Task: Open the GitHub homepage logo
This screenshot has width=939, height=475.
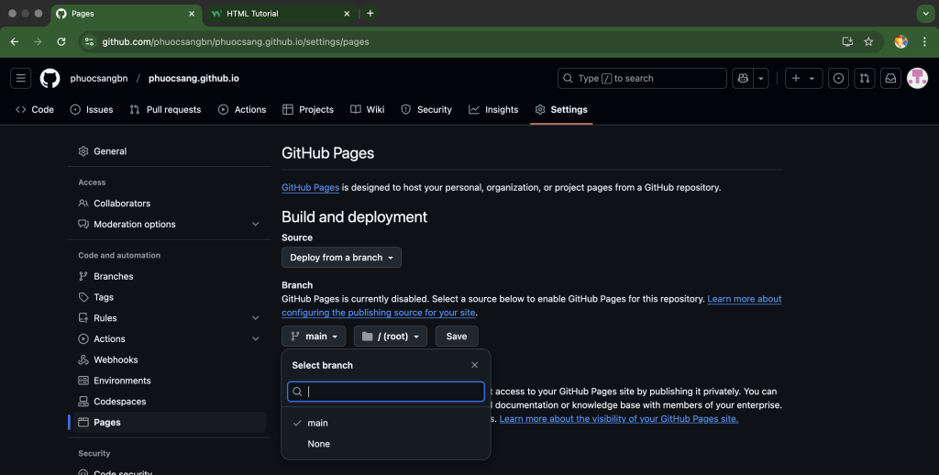Action: pos(50,78)
